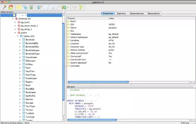Collapse the Schemas (4) node
Viewport: 196px width, 124px height.
[x=13, y=19]
